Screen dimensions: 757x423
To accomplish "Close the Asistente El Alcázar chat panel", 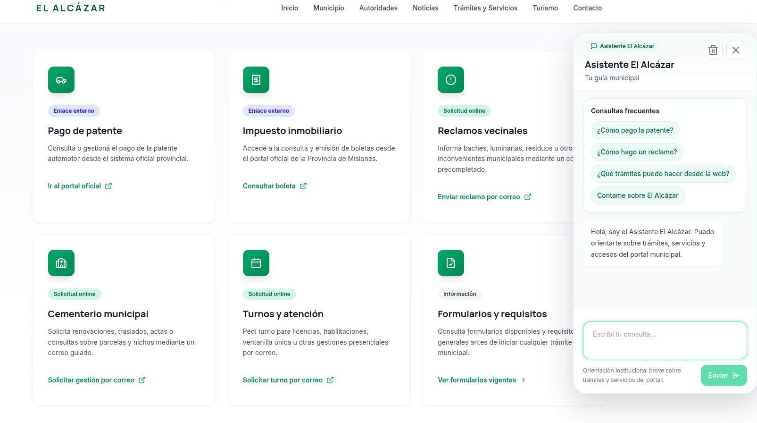I will click(x=736, y=50).
